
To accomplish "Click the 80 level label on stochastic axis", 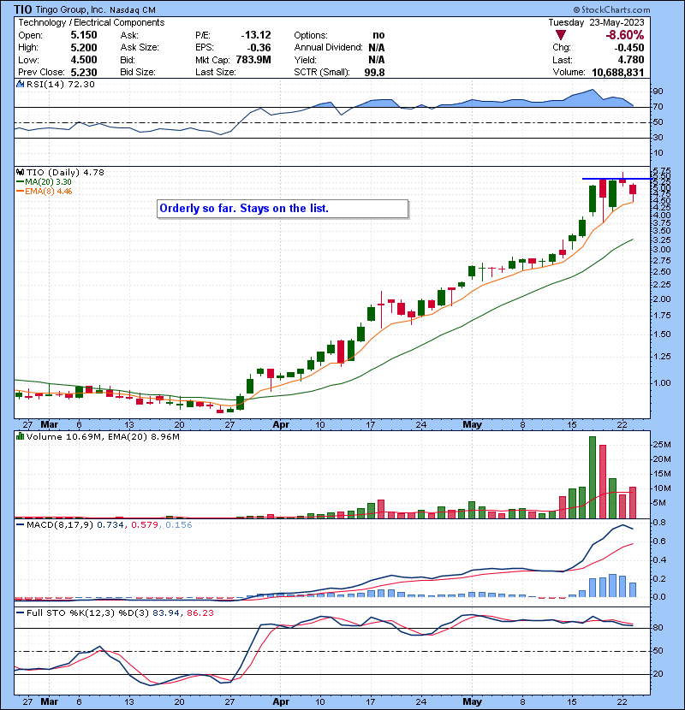I will [658, 628].
